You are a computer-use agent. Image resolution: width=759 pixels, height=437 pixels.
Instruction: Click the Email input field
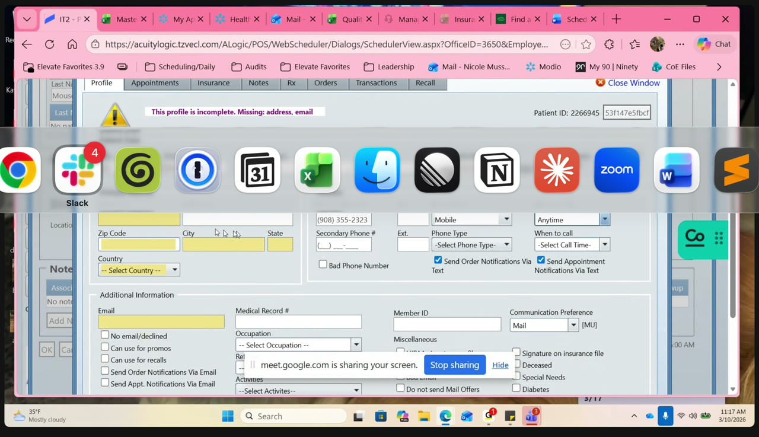pyautogui.click(x=161, y=322)
